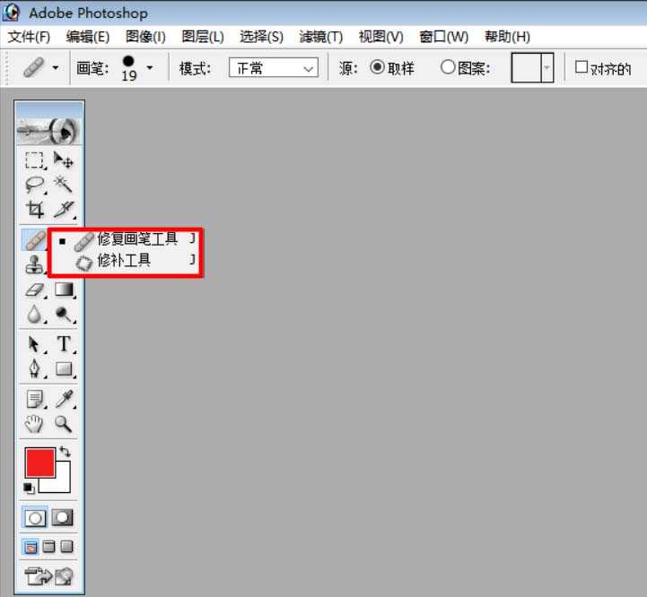The height and width of the screenshot is (597, 647).
Task: Click the red foreground color swatch
Action: click(x=40, y=463)
